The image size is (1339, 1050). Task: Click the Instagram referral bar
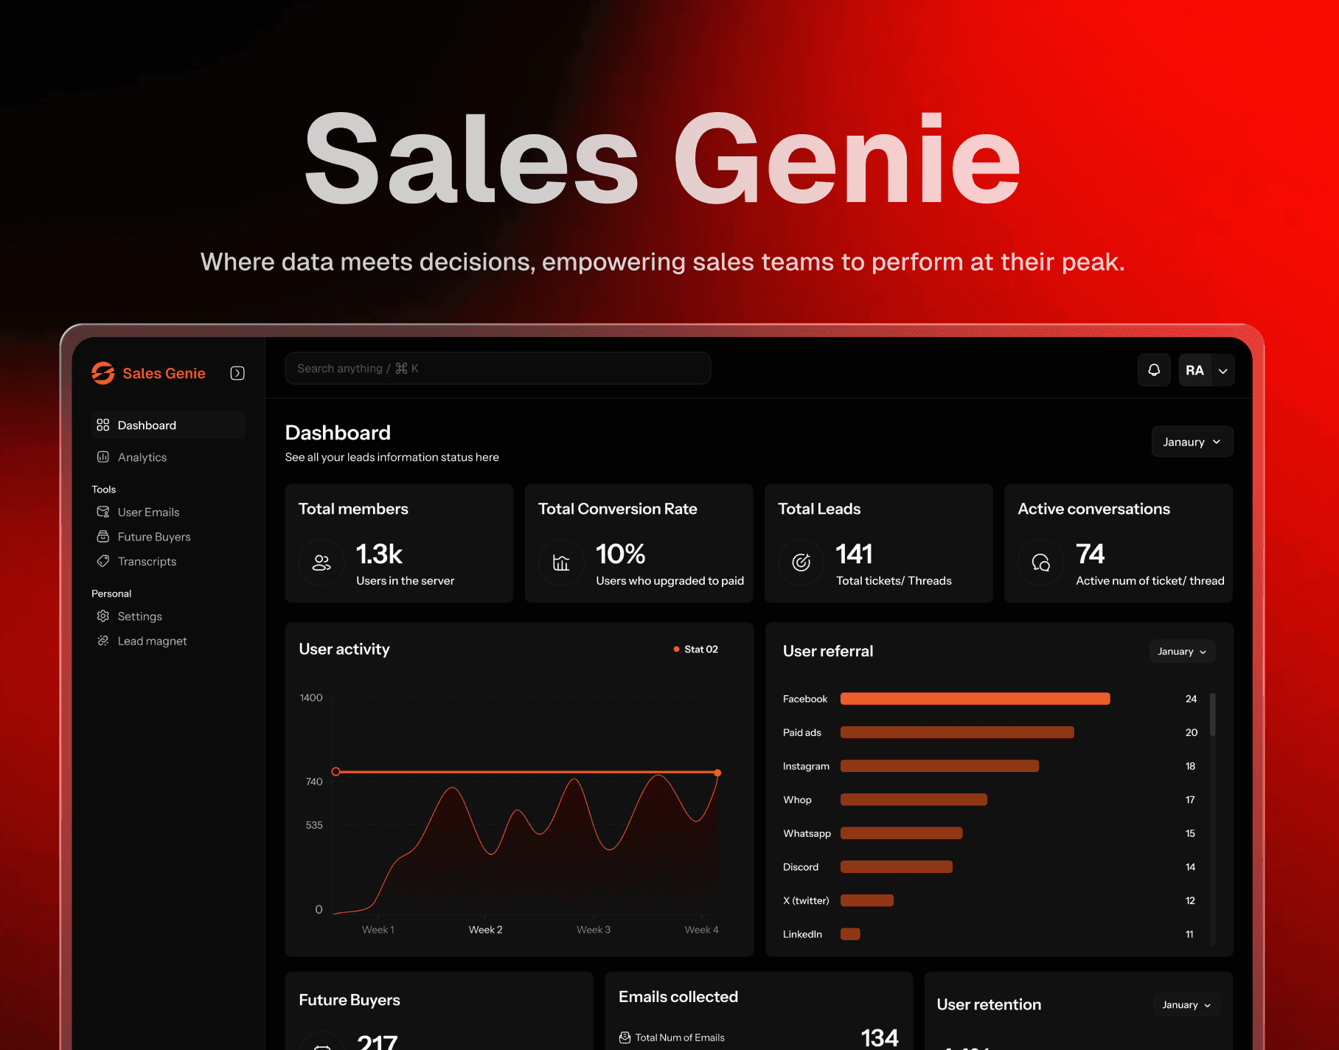(939, 766)
